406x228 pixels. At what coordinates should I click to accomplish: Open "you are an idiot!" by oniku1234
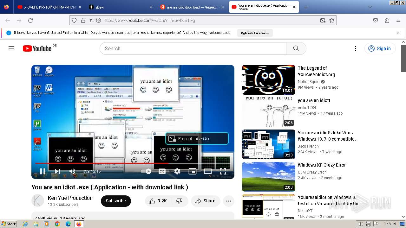[x=314, y=100]
